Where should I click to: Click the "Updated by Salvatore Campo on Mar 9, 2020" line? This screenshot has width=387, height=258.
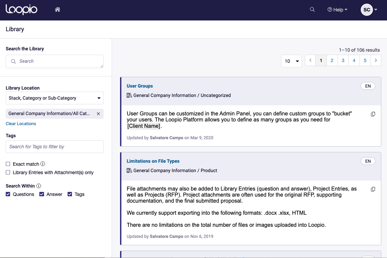170,138
